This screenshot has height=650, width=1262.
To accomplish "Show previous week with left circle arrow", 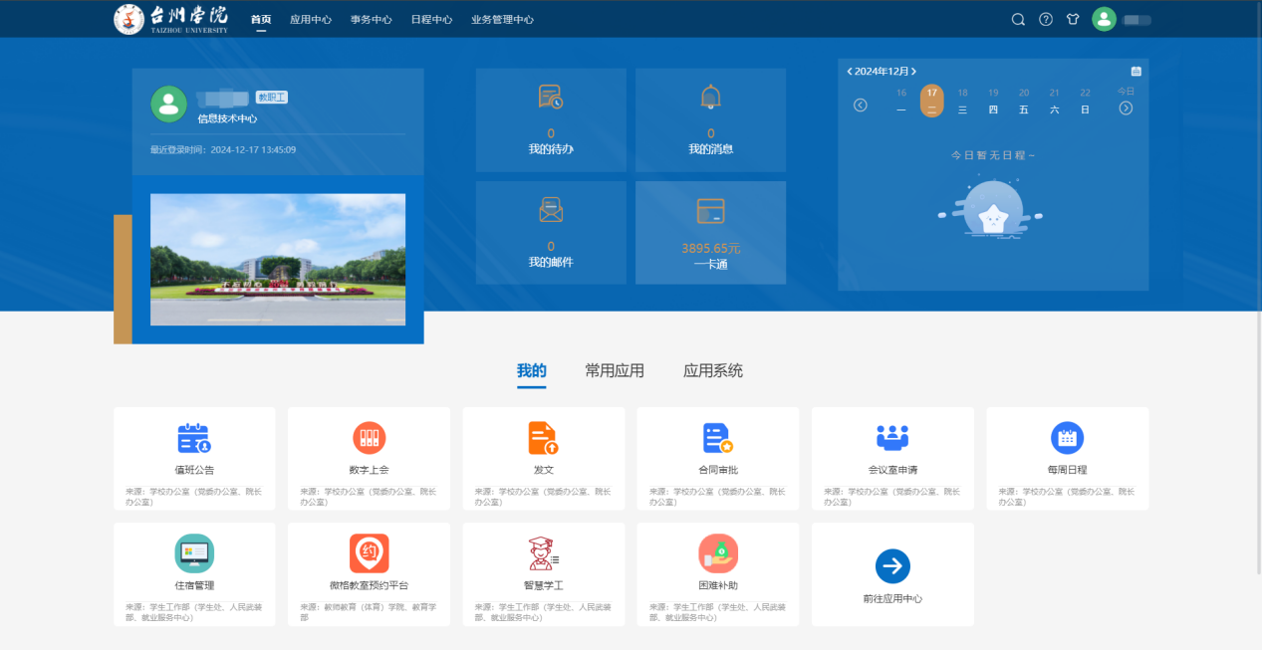I will click(x=861, y=106).
